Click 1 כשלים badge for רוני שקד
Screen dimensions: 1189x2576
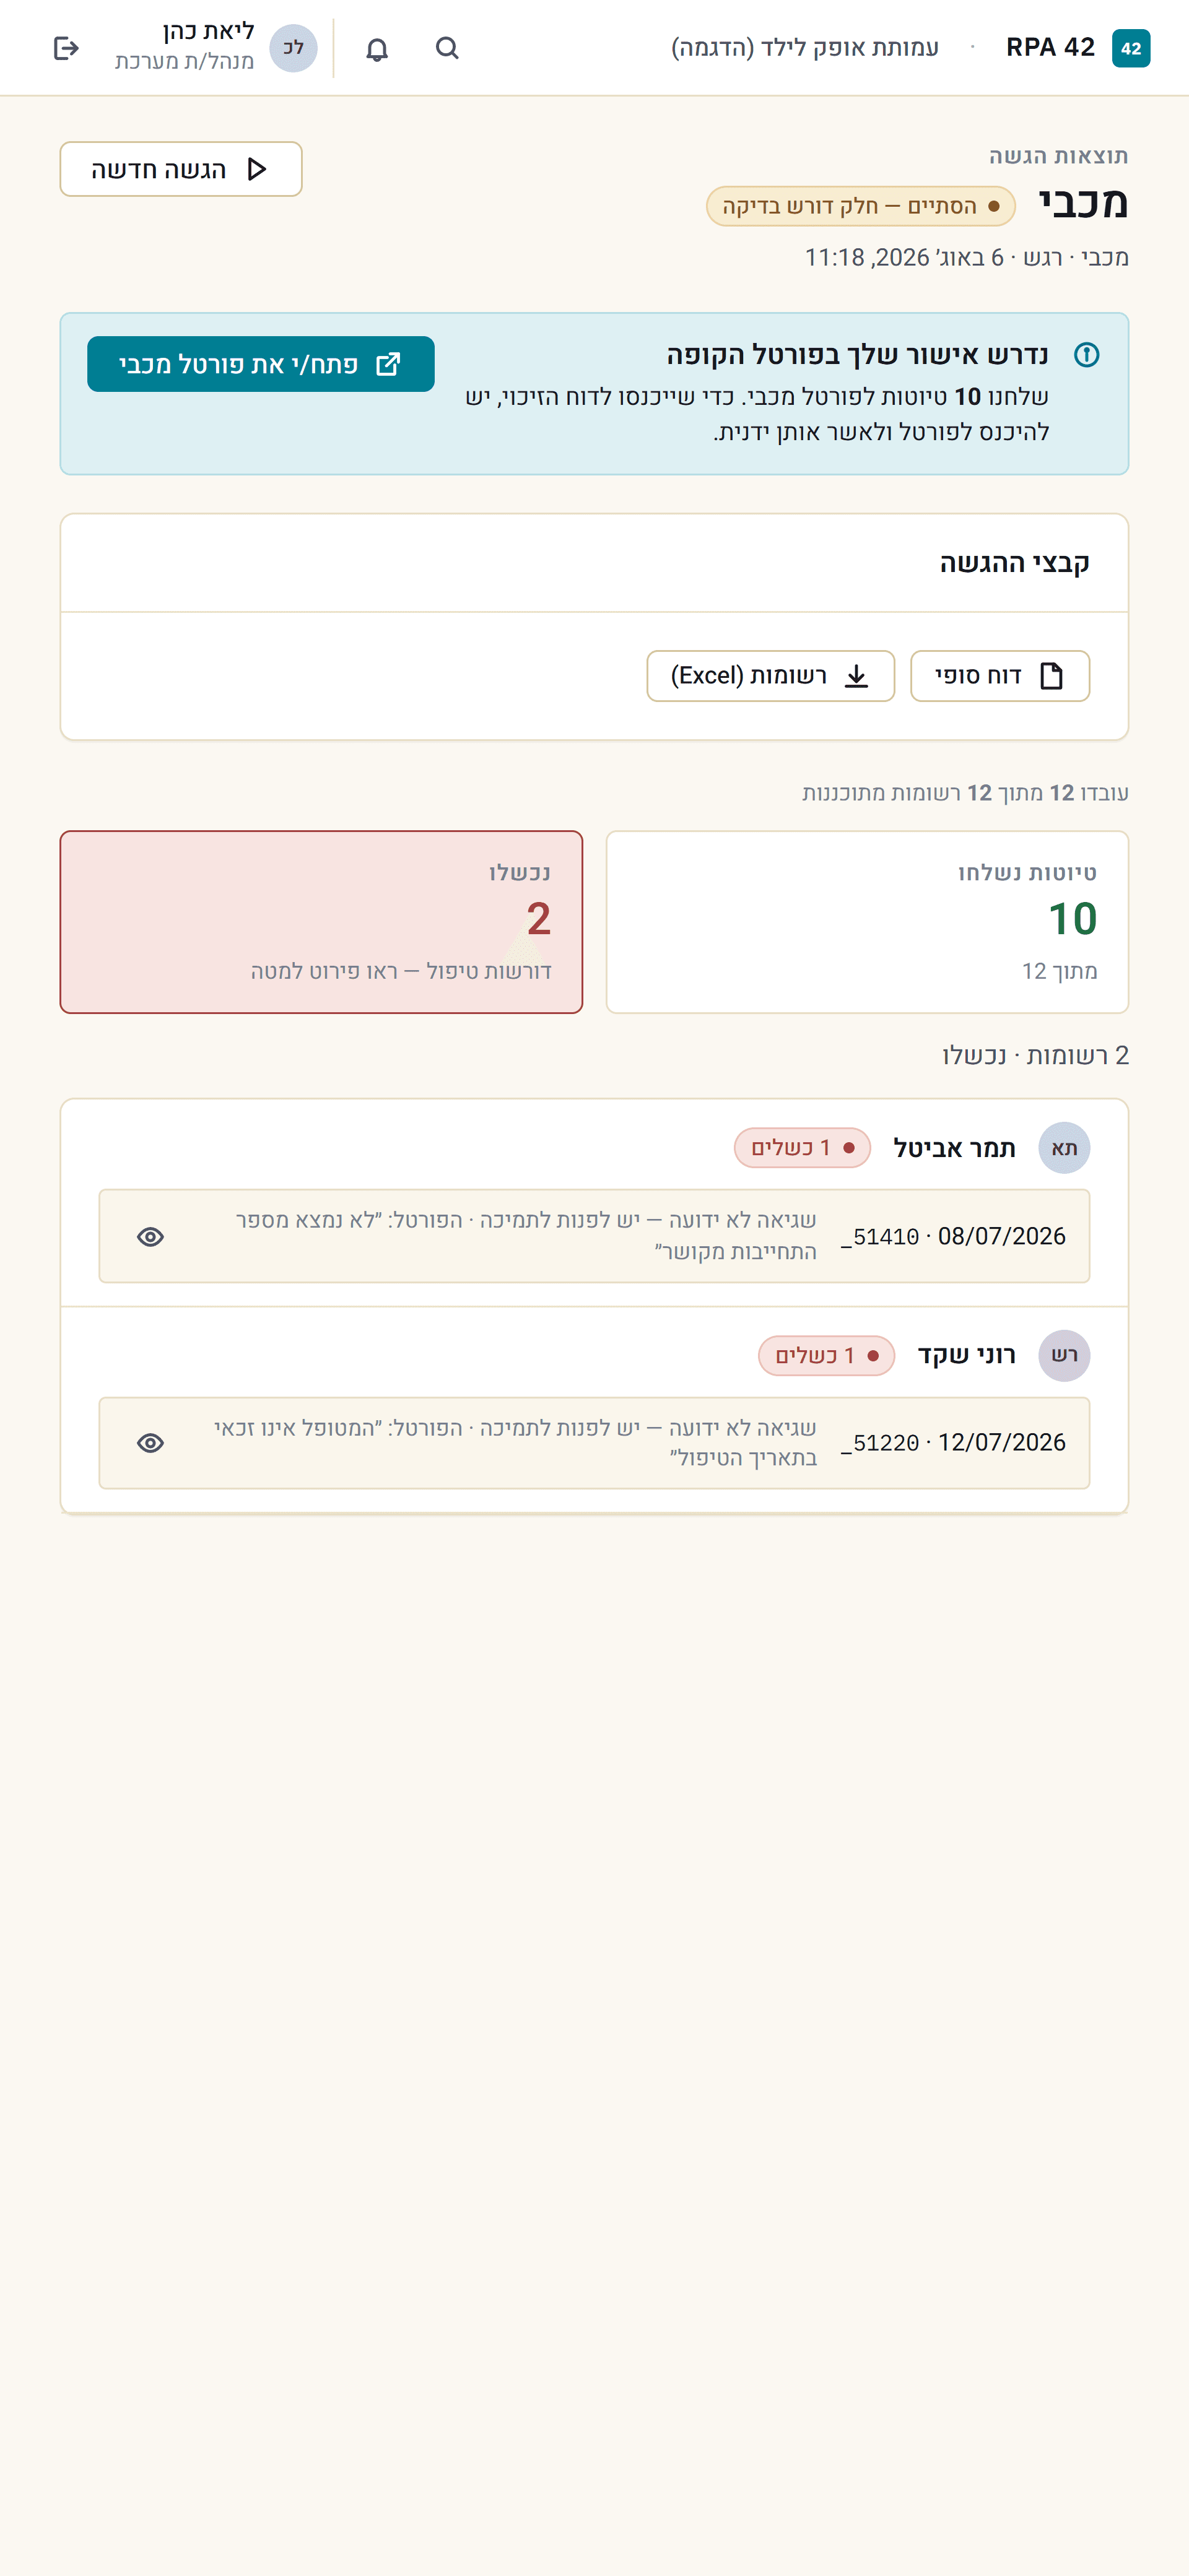coord(826,1356)
